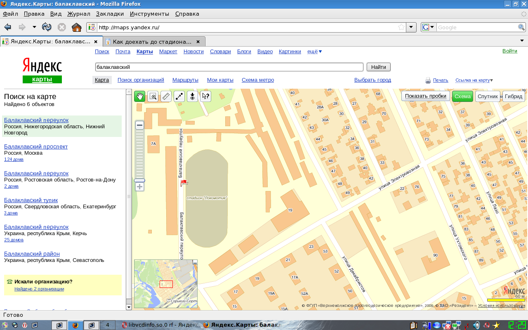This screenshot has width=528, height=330.
Task: Click the site favicon in address bar
Action: pyautogui.click(x=92, y=27)
